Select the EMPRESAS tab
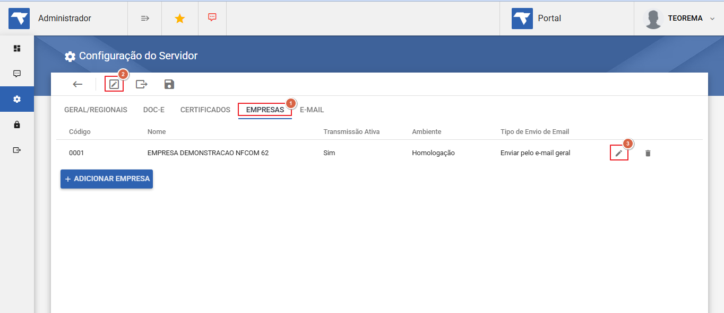This screenshot has height=313, width=724. pos(265,110)
